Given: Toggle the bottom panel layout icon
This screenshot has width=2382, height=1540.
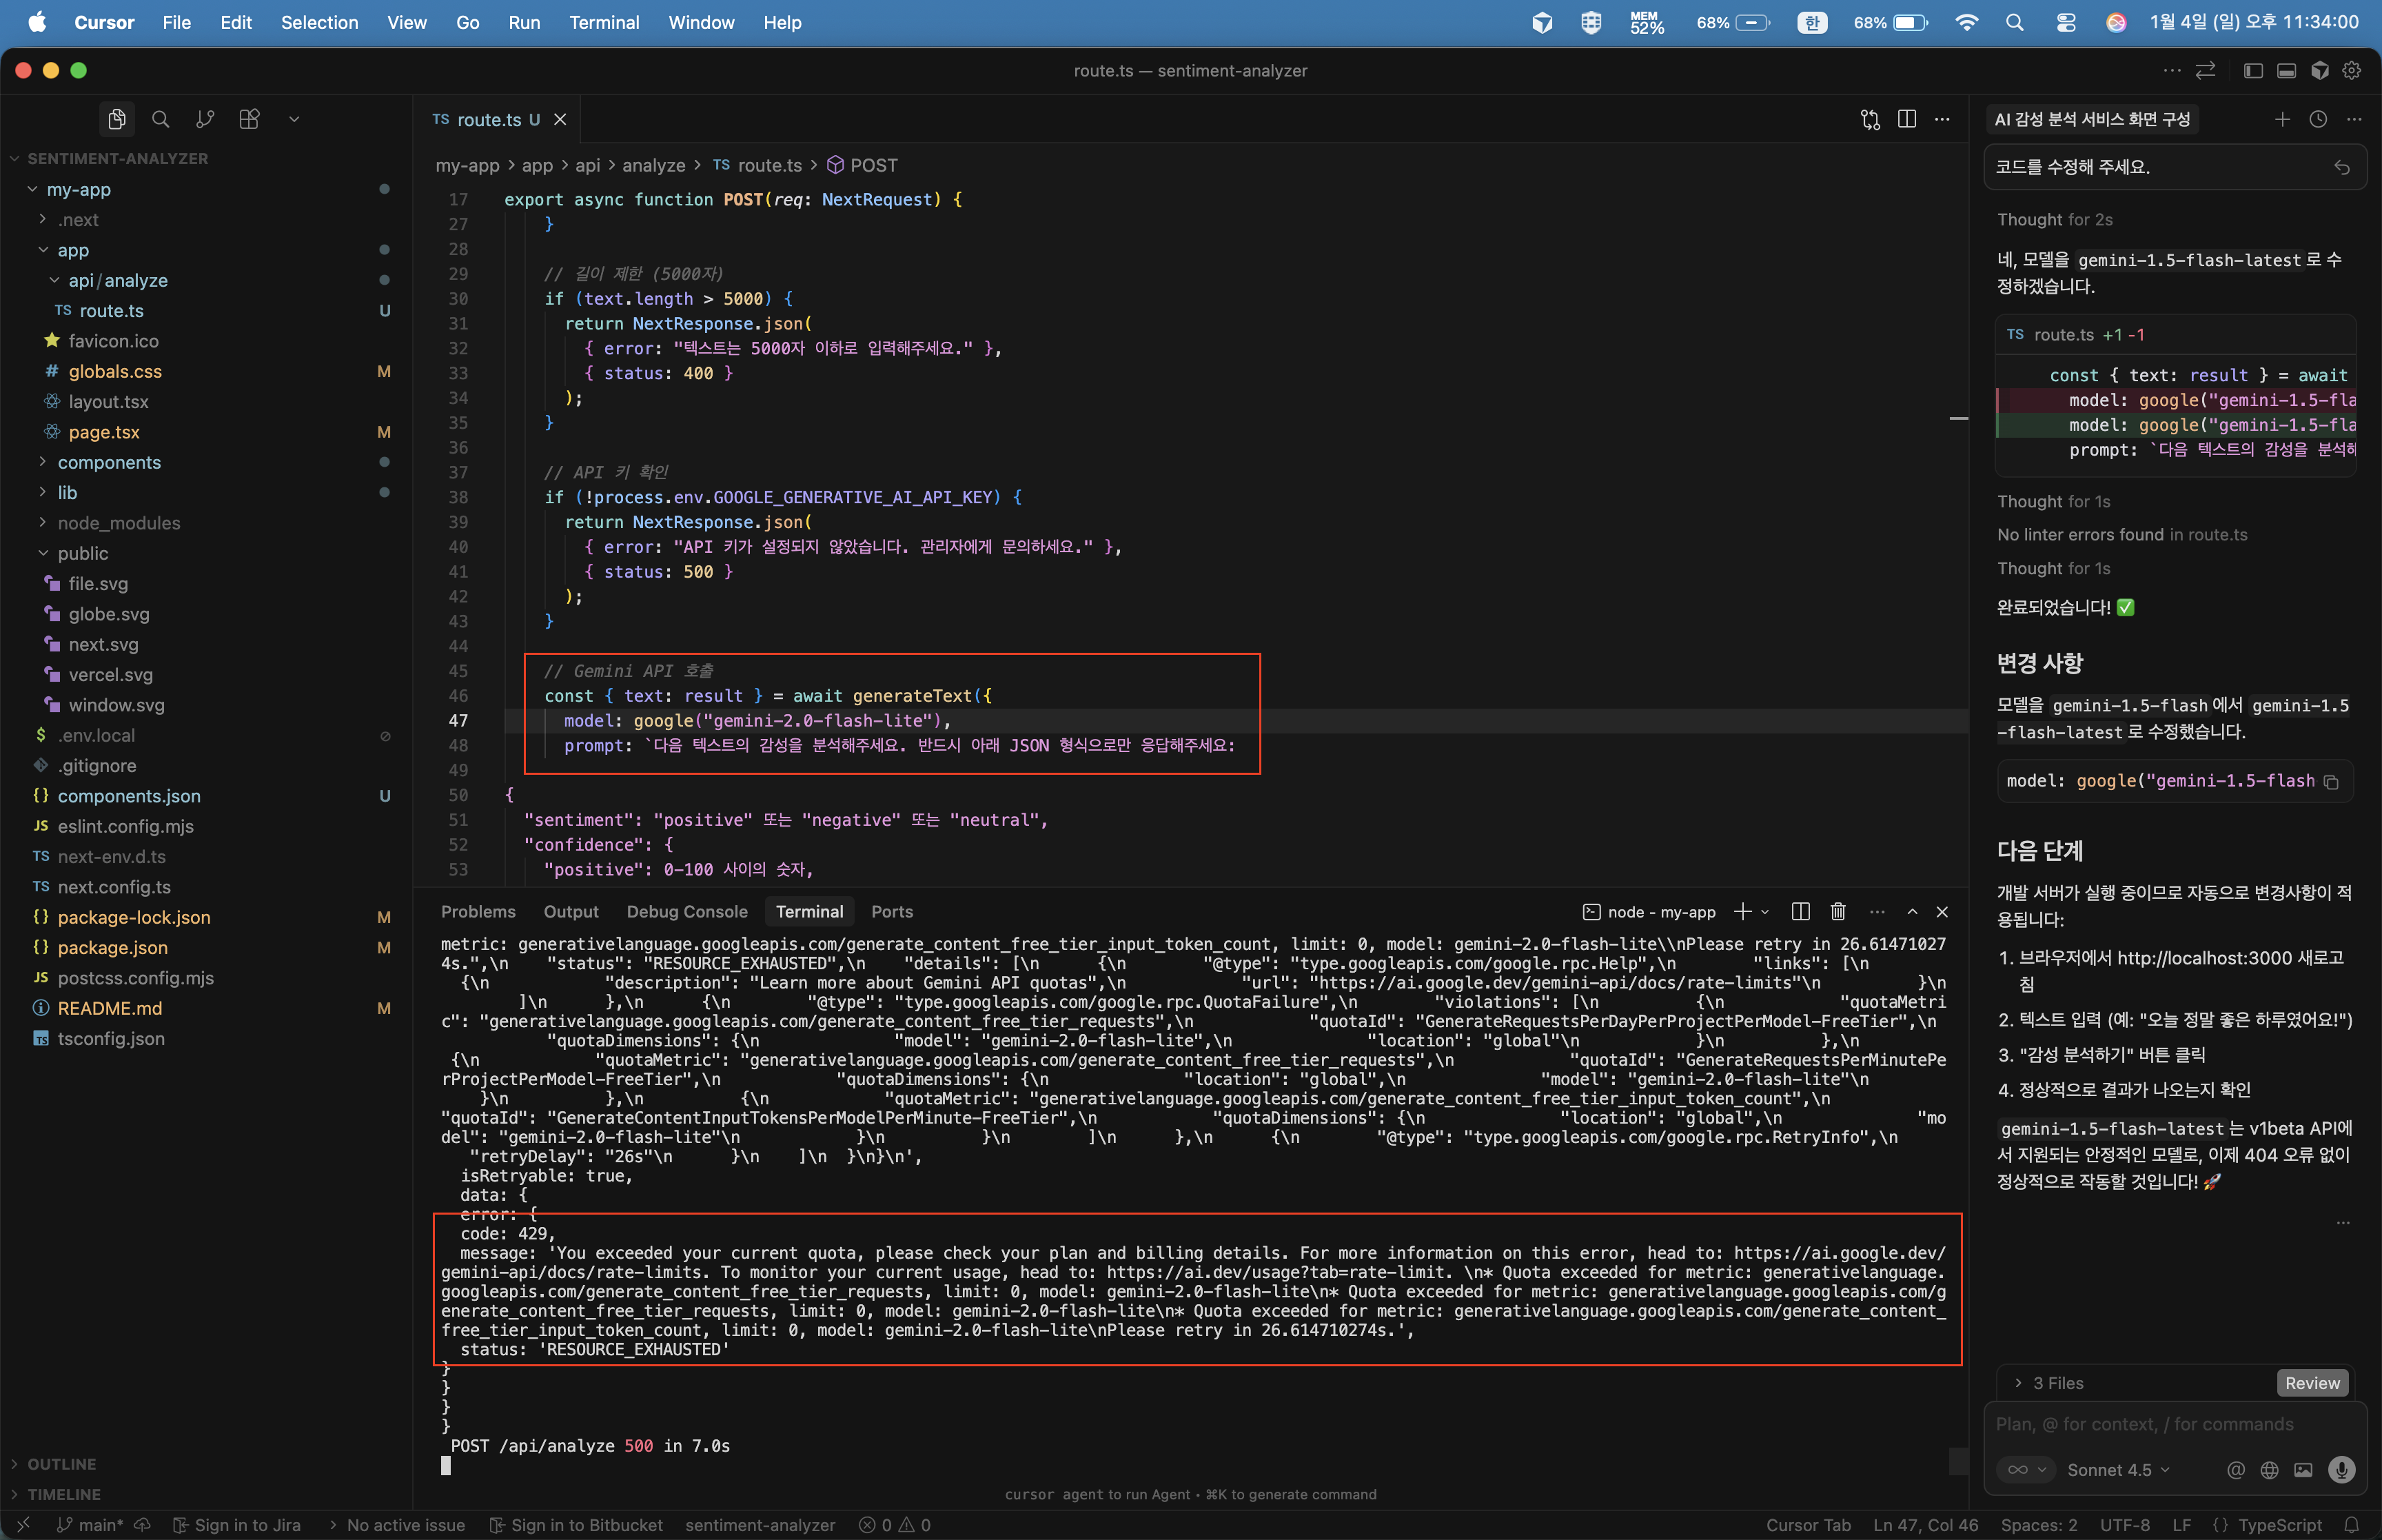Looking at the screenshot, I should pos(2286,70).
